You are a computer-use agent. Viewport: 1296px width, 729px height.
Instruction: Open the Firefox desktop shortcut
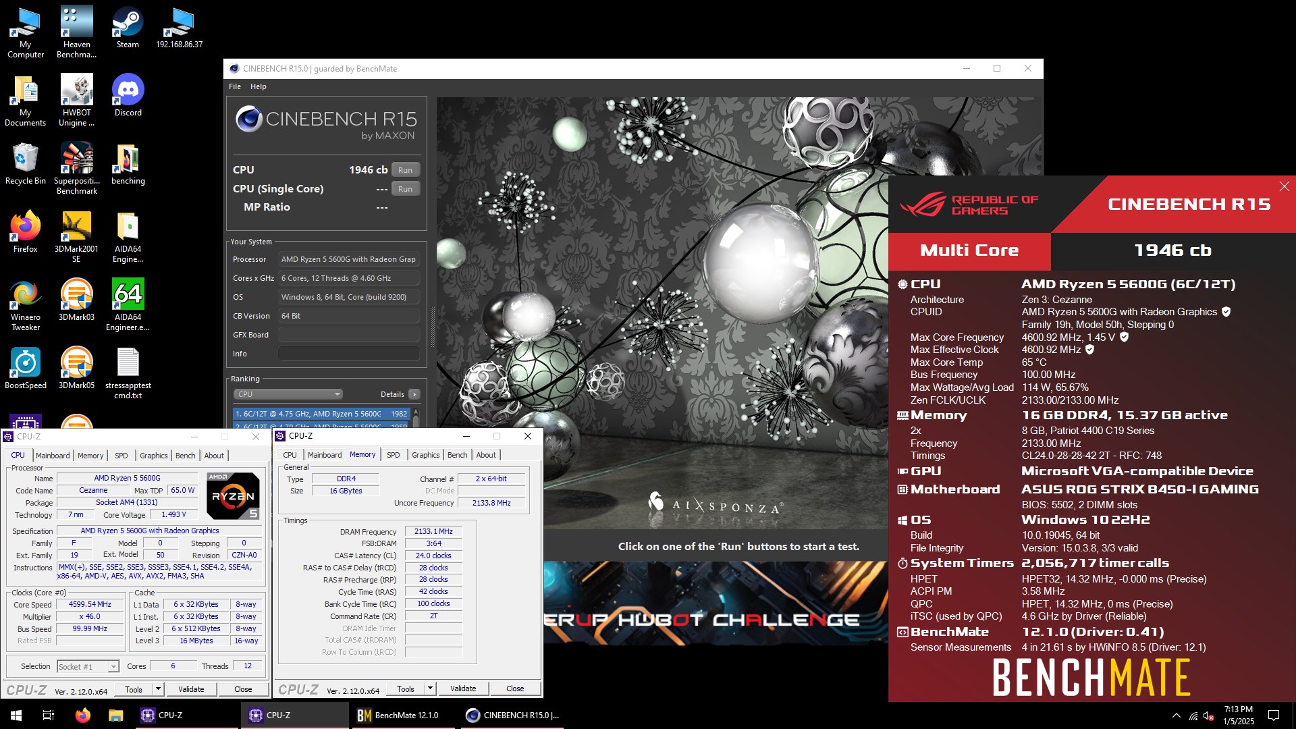click(x=25, y=232)
